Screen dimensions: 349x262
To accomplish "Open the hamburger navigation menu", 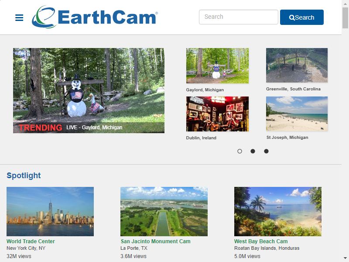I will pos(19,17).
